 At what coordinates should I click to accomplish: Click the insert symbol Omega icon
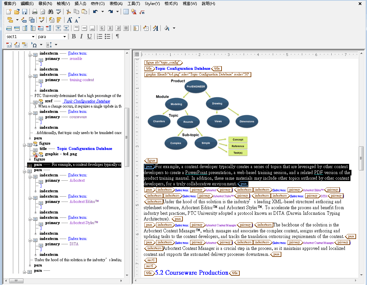[x=34, y=45]
